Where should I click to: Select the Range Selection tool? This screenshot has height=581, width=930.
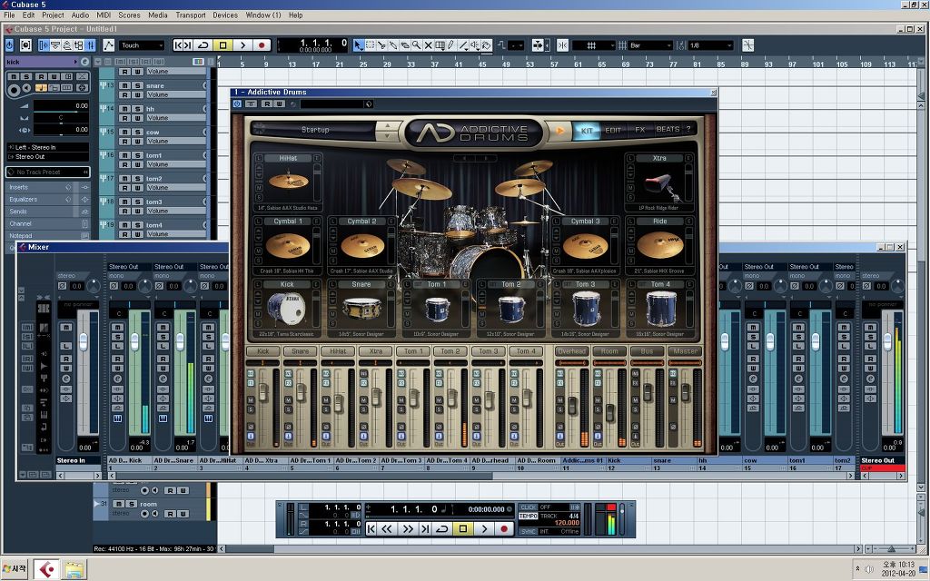click(371, 45)
